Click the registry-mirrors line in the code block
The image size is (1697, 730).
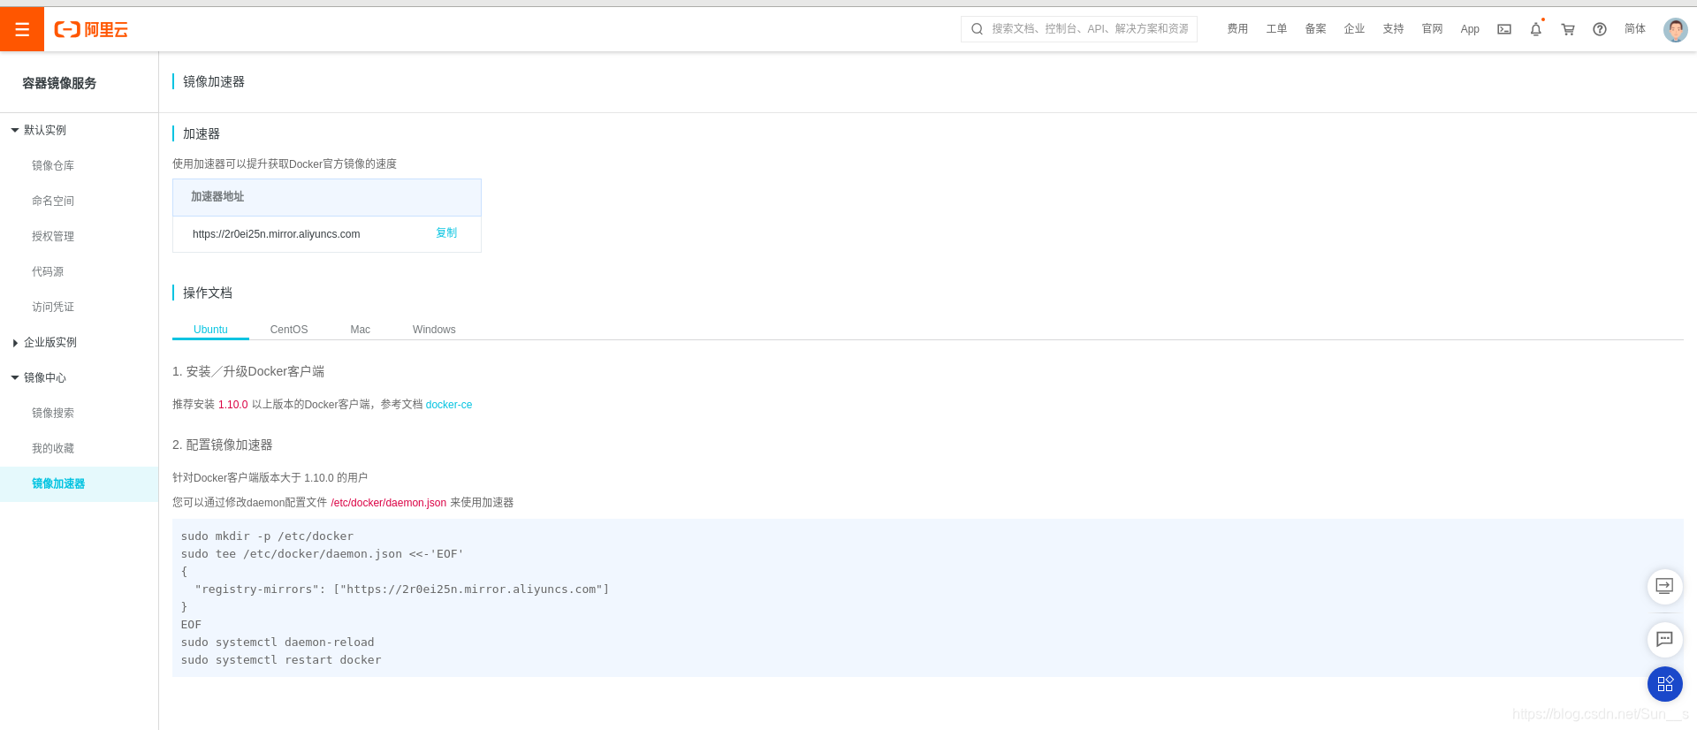tap(402, 589)
